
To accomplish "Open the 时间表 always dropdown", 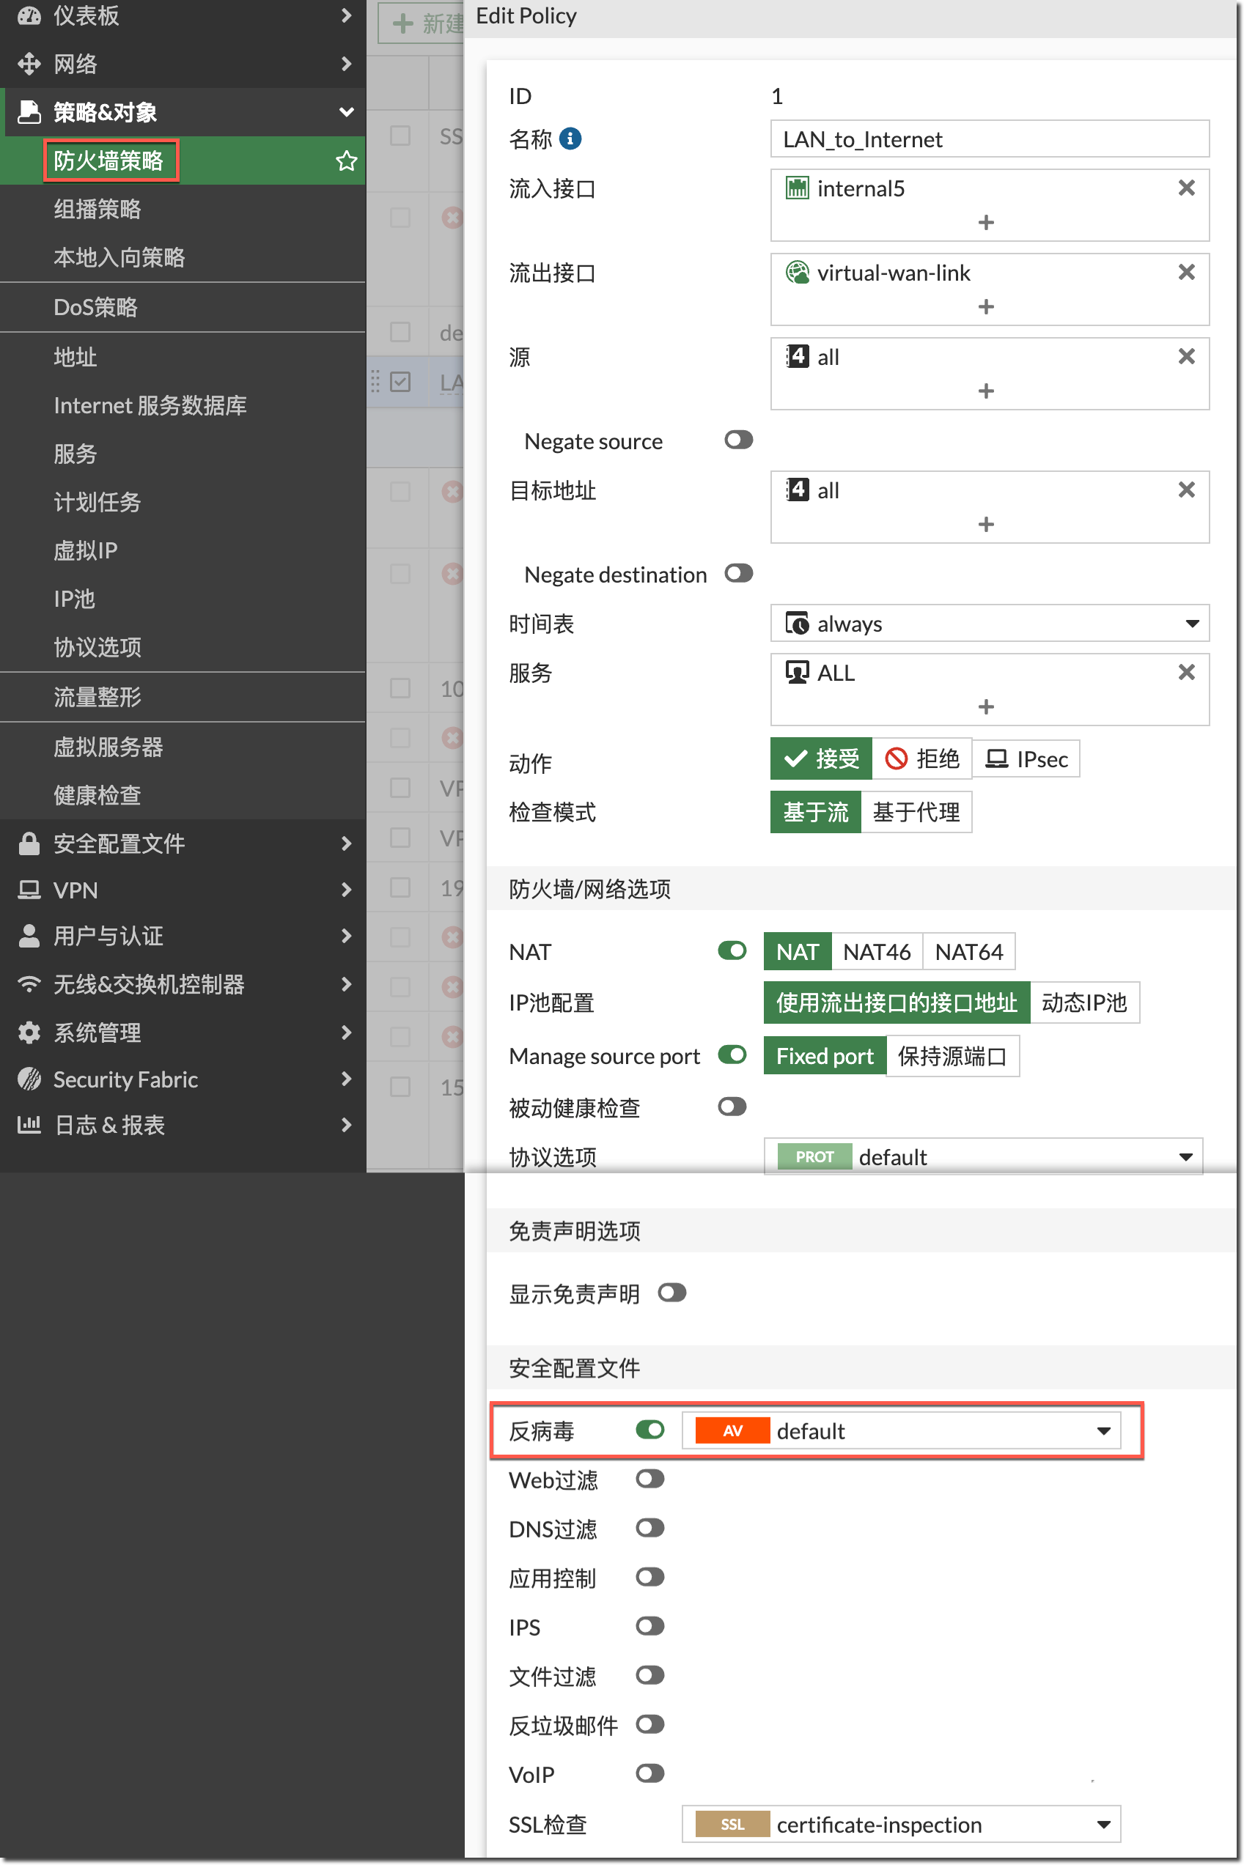I will click(989, 624).
